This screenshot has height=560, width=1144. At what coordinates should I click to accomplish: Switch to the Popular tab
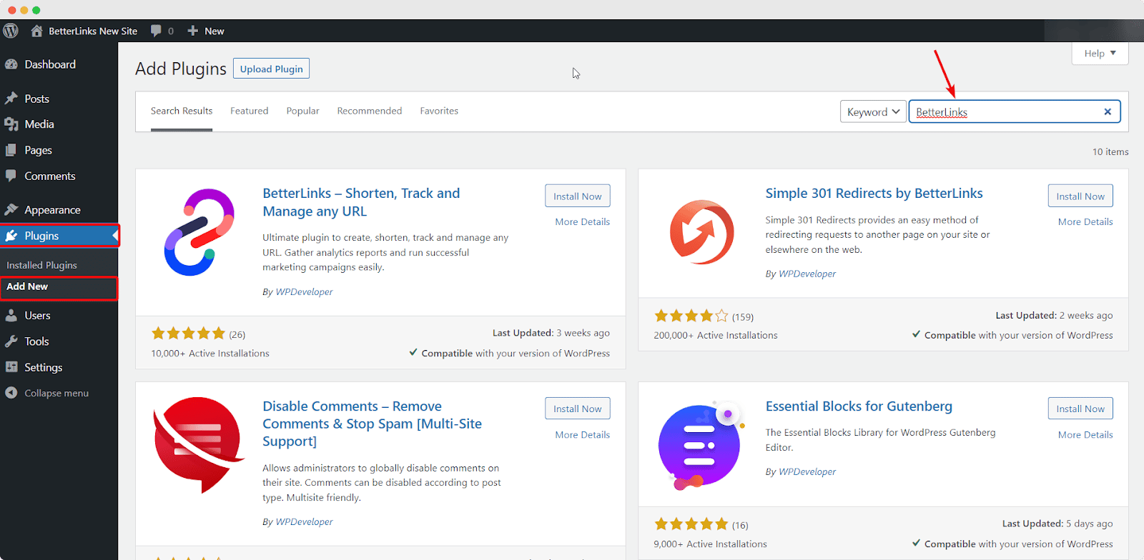pyautogui.click(x=303, y=111)
